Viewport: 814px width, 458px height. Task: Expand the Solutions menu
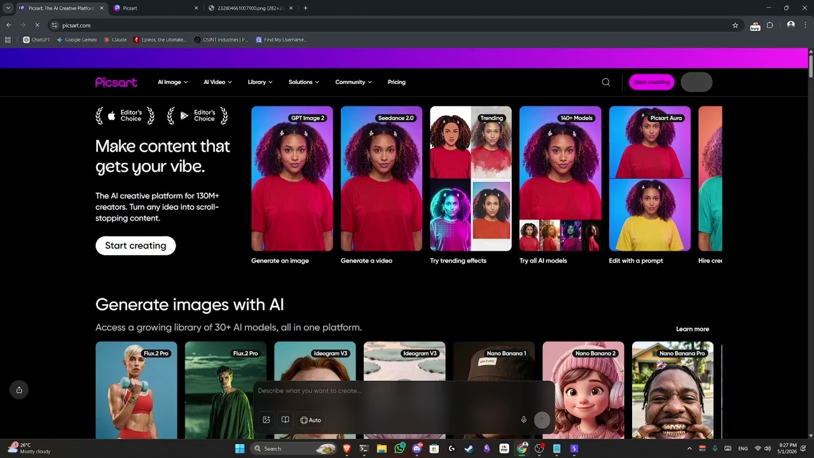[303, 82]
